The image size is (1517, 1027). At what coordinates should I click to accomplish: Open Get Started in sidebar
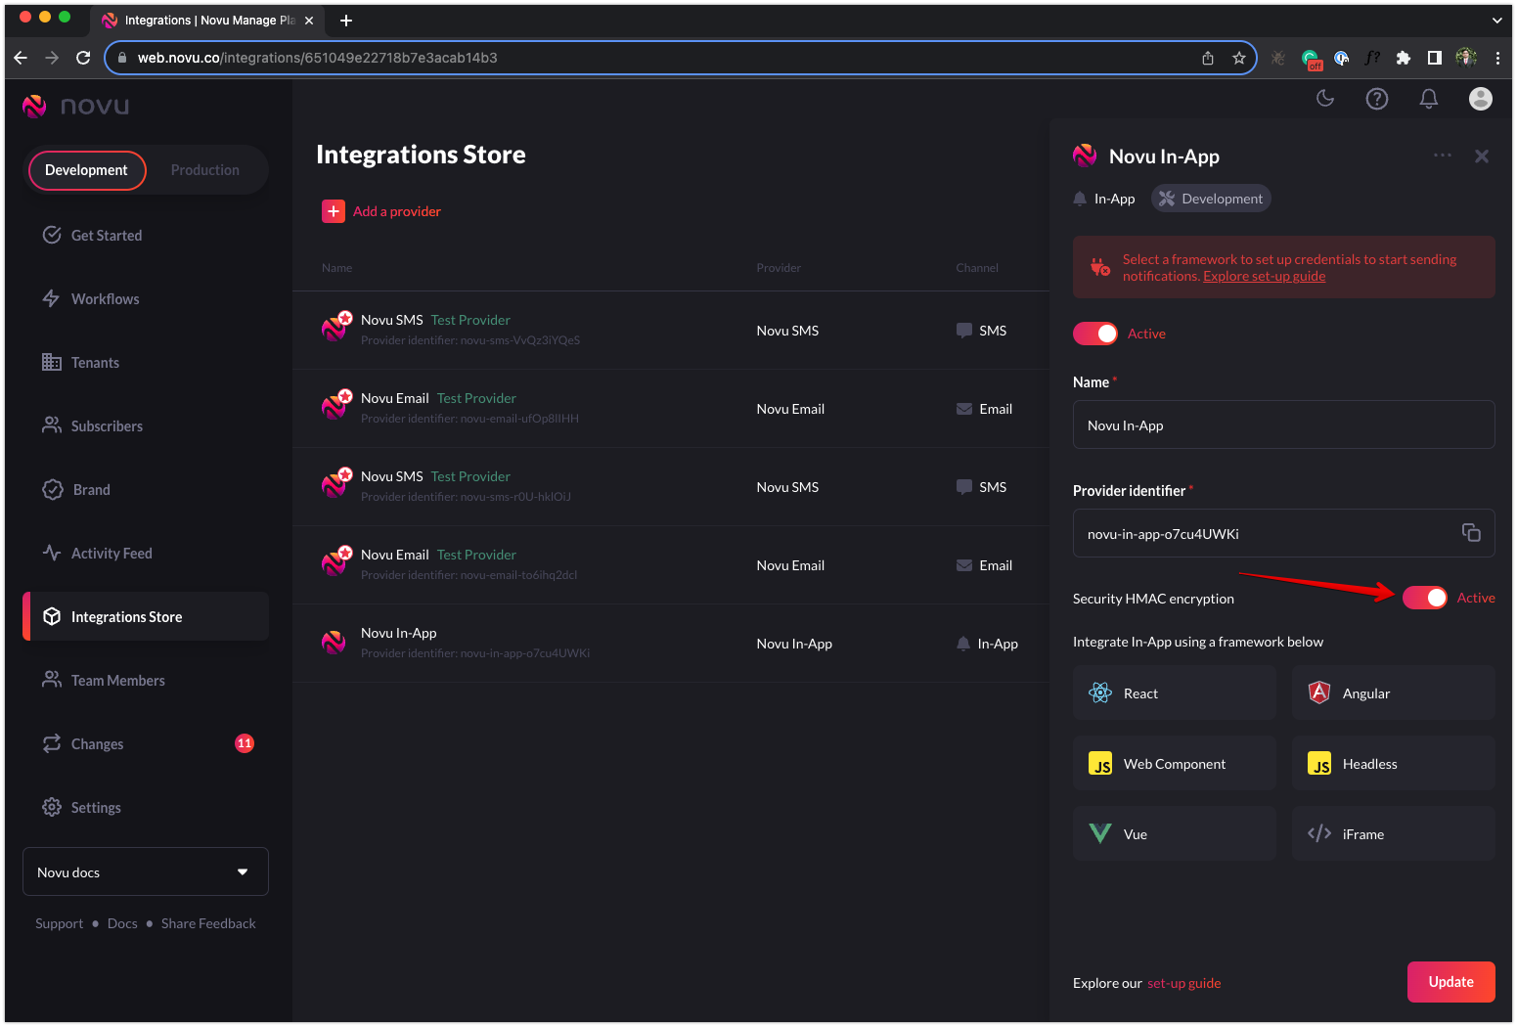pos(146,235)
